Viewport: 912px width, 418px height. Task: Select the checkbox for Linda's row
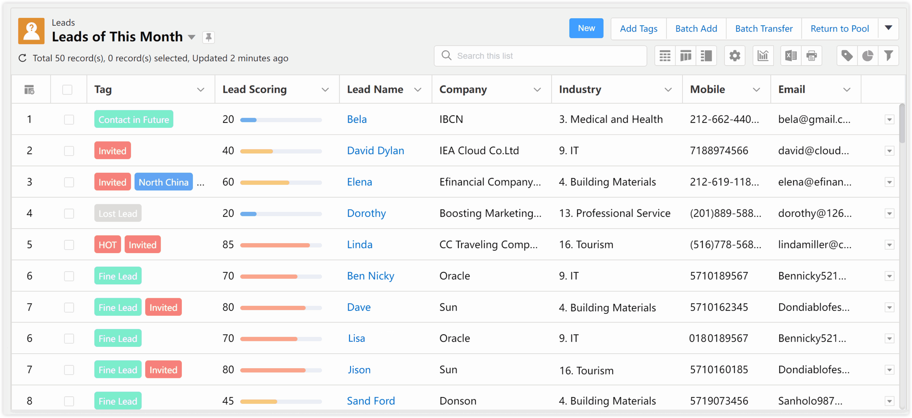click(69, 245)
